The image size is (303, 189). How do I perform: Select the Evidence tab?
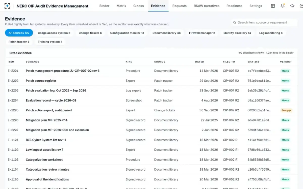pos(158,6)
